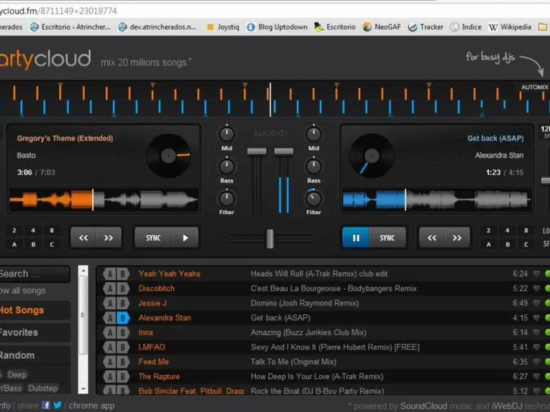The image size is (550, 412).
Task: Open the Hot Songs list
Action: pos(22,310)
